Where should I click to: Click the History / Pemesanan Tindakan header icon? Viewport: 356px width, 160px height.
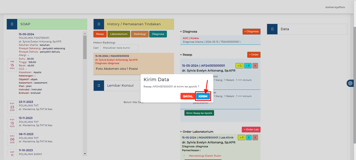click(x=99, y=24)
